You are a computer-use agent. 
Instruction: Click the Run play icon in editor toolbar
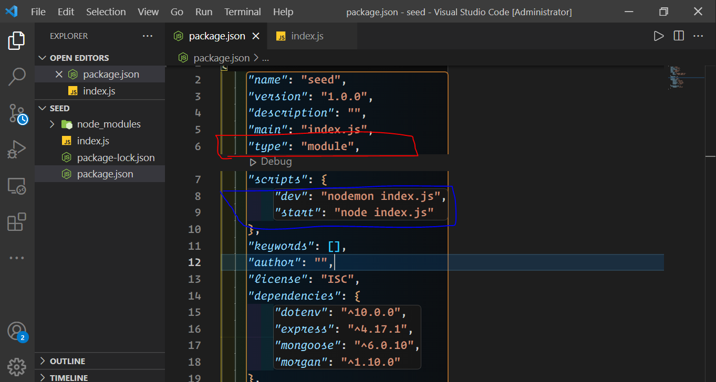click(x=658, y=36)
